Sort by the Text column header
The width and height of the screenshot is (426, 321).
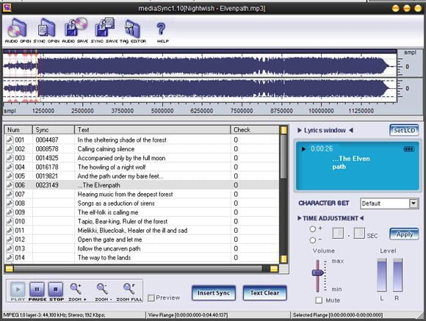153,130
